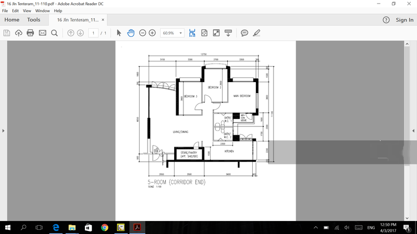Click the ENG language indicator
This screenshot has width=417, height=234.
pos(371,228)
